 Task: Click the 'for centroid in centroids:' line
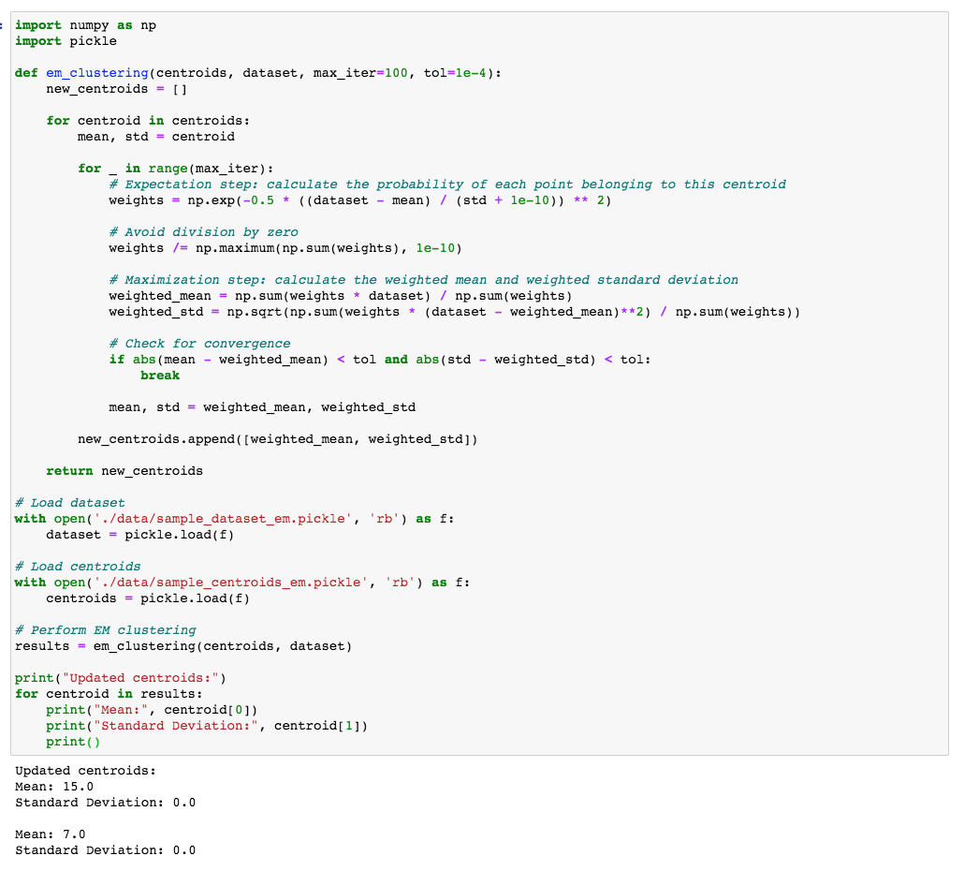coord(148,121)
